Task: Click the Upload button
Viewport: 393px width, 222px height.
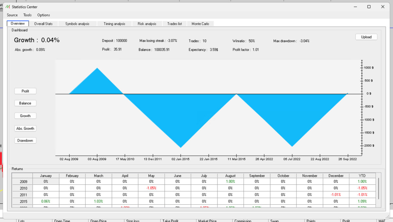Action: [366, 37]
